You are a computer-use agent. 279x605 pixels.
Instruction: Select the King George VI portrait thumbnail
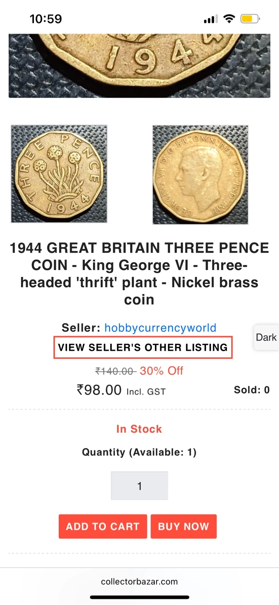pos(200,174)
